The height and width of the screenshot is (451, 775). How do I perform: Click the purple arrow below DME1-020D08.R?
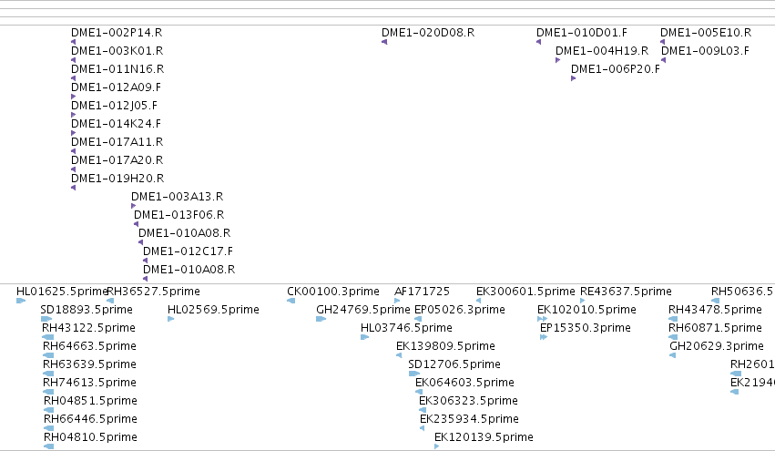[384, 42]
